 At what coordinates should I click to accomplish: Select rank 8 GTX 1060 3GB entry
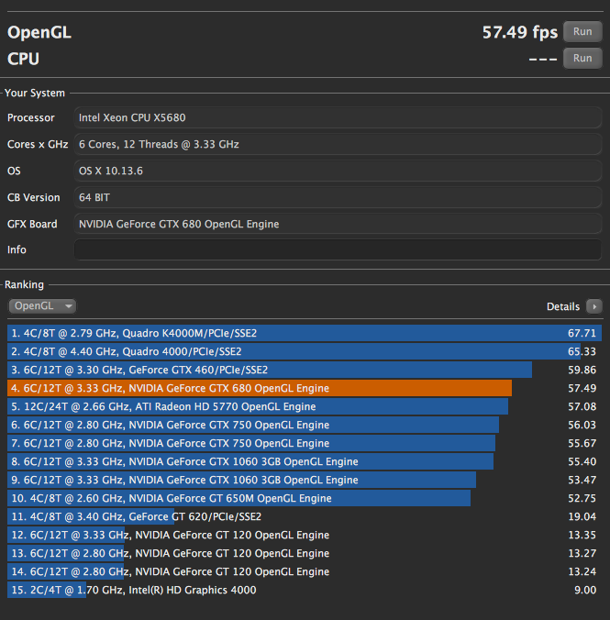click(x=305, y=461)
